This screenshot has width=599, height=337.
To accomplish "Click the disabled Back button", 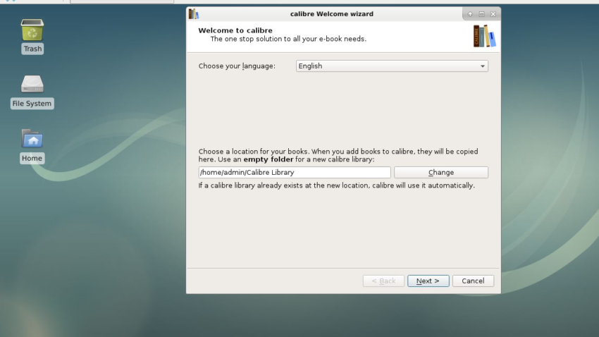I will (x=383, y=281).
